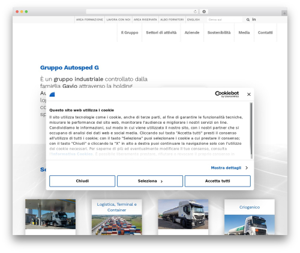Open Area Riservata link
The image size is (300, 253).
point(145,20)
